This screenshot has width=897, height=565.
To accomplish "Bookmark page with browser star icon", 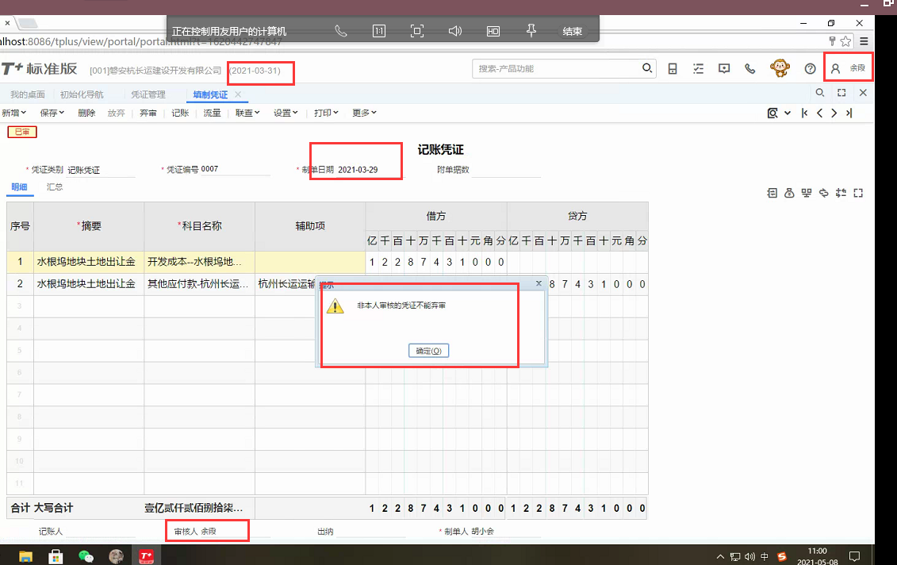I will (x=845, y=41).
